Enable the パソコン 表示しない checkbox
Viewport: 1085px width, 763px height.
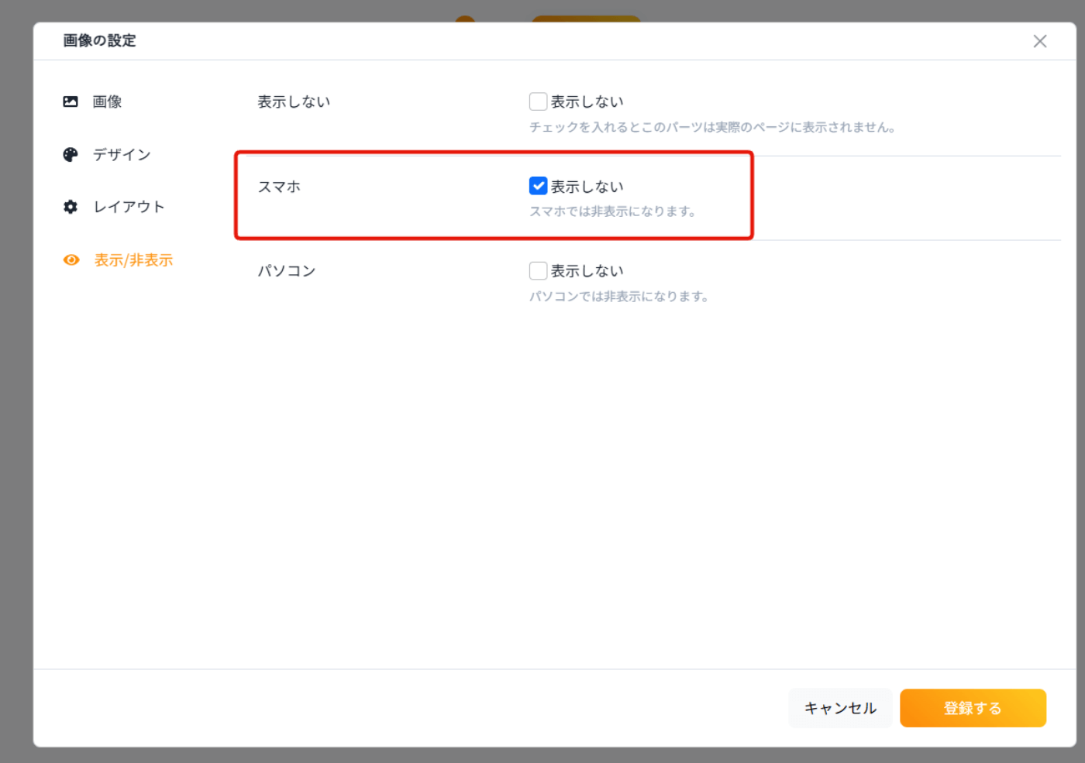(538, 270)
